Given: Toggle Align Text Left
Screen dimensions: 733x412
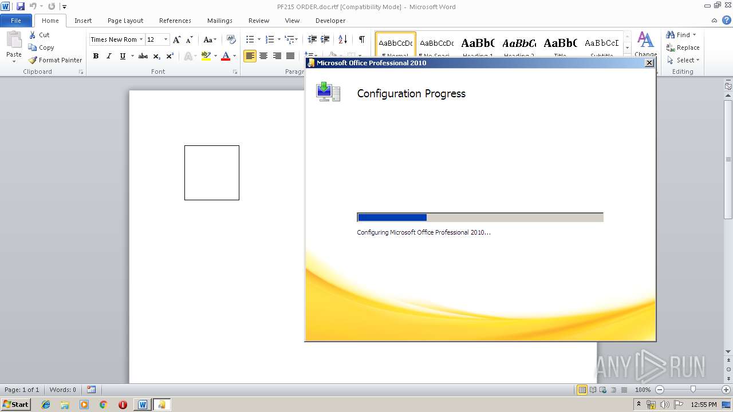Looking at the screenshot, I should (x=250, y=56).
